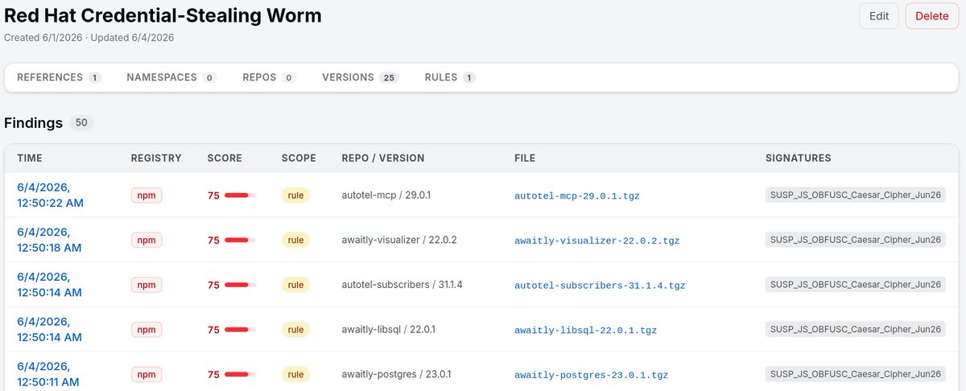Click npm badge in awaitly-visualizer row
Image resolution: width=966 pixels, height=391 pixels.
pos(147,240)
